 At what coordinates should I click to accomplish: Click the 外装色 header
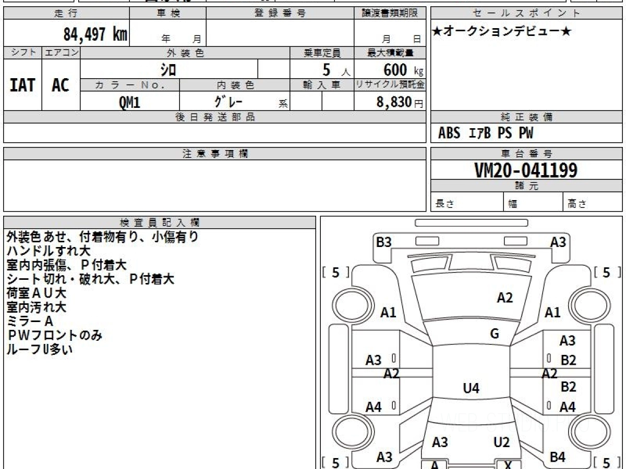[185, 53]
